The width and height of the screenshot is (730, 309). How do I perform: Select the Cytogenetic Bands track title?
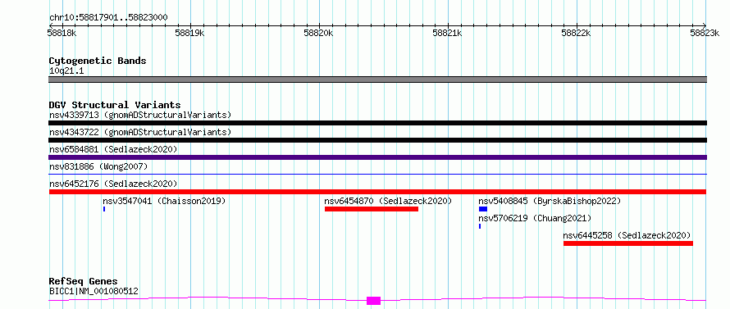[x=98, y=61]
